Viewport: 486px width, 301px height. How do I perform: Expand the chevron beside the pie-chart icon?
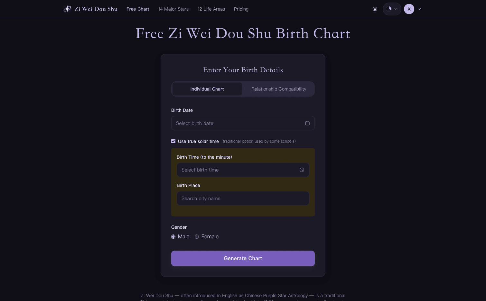coord(396,9)
